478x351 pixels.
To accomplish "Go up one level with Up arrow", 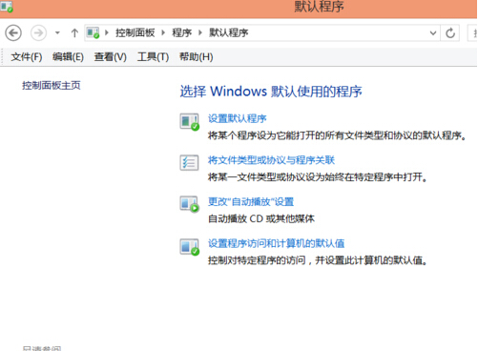I will point(74,32).
